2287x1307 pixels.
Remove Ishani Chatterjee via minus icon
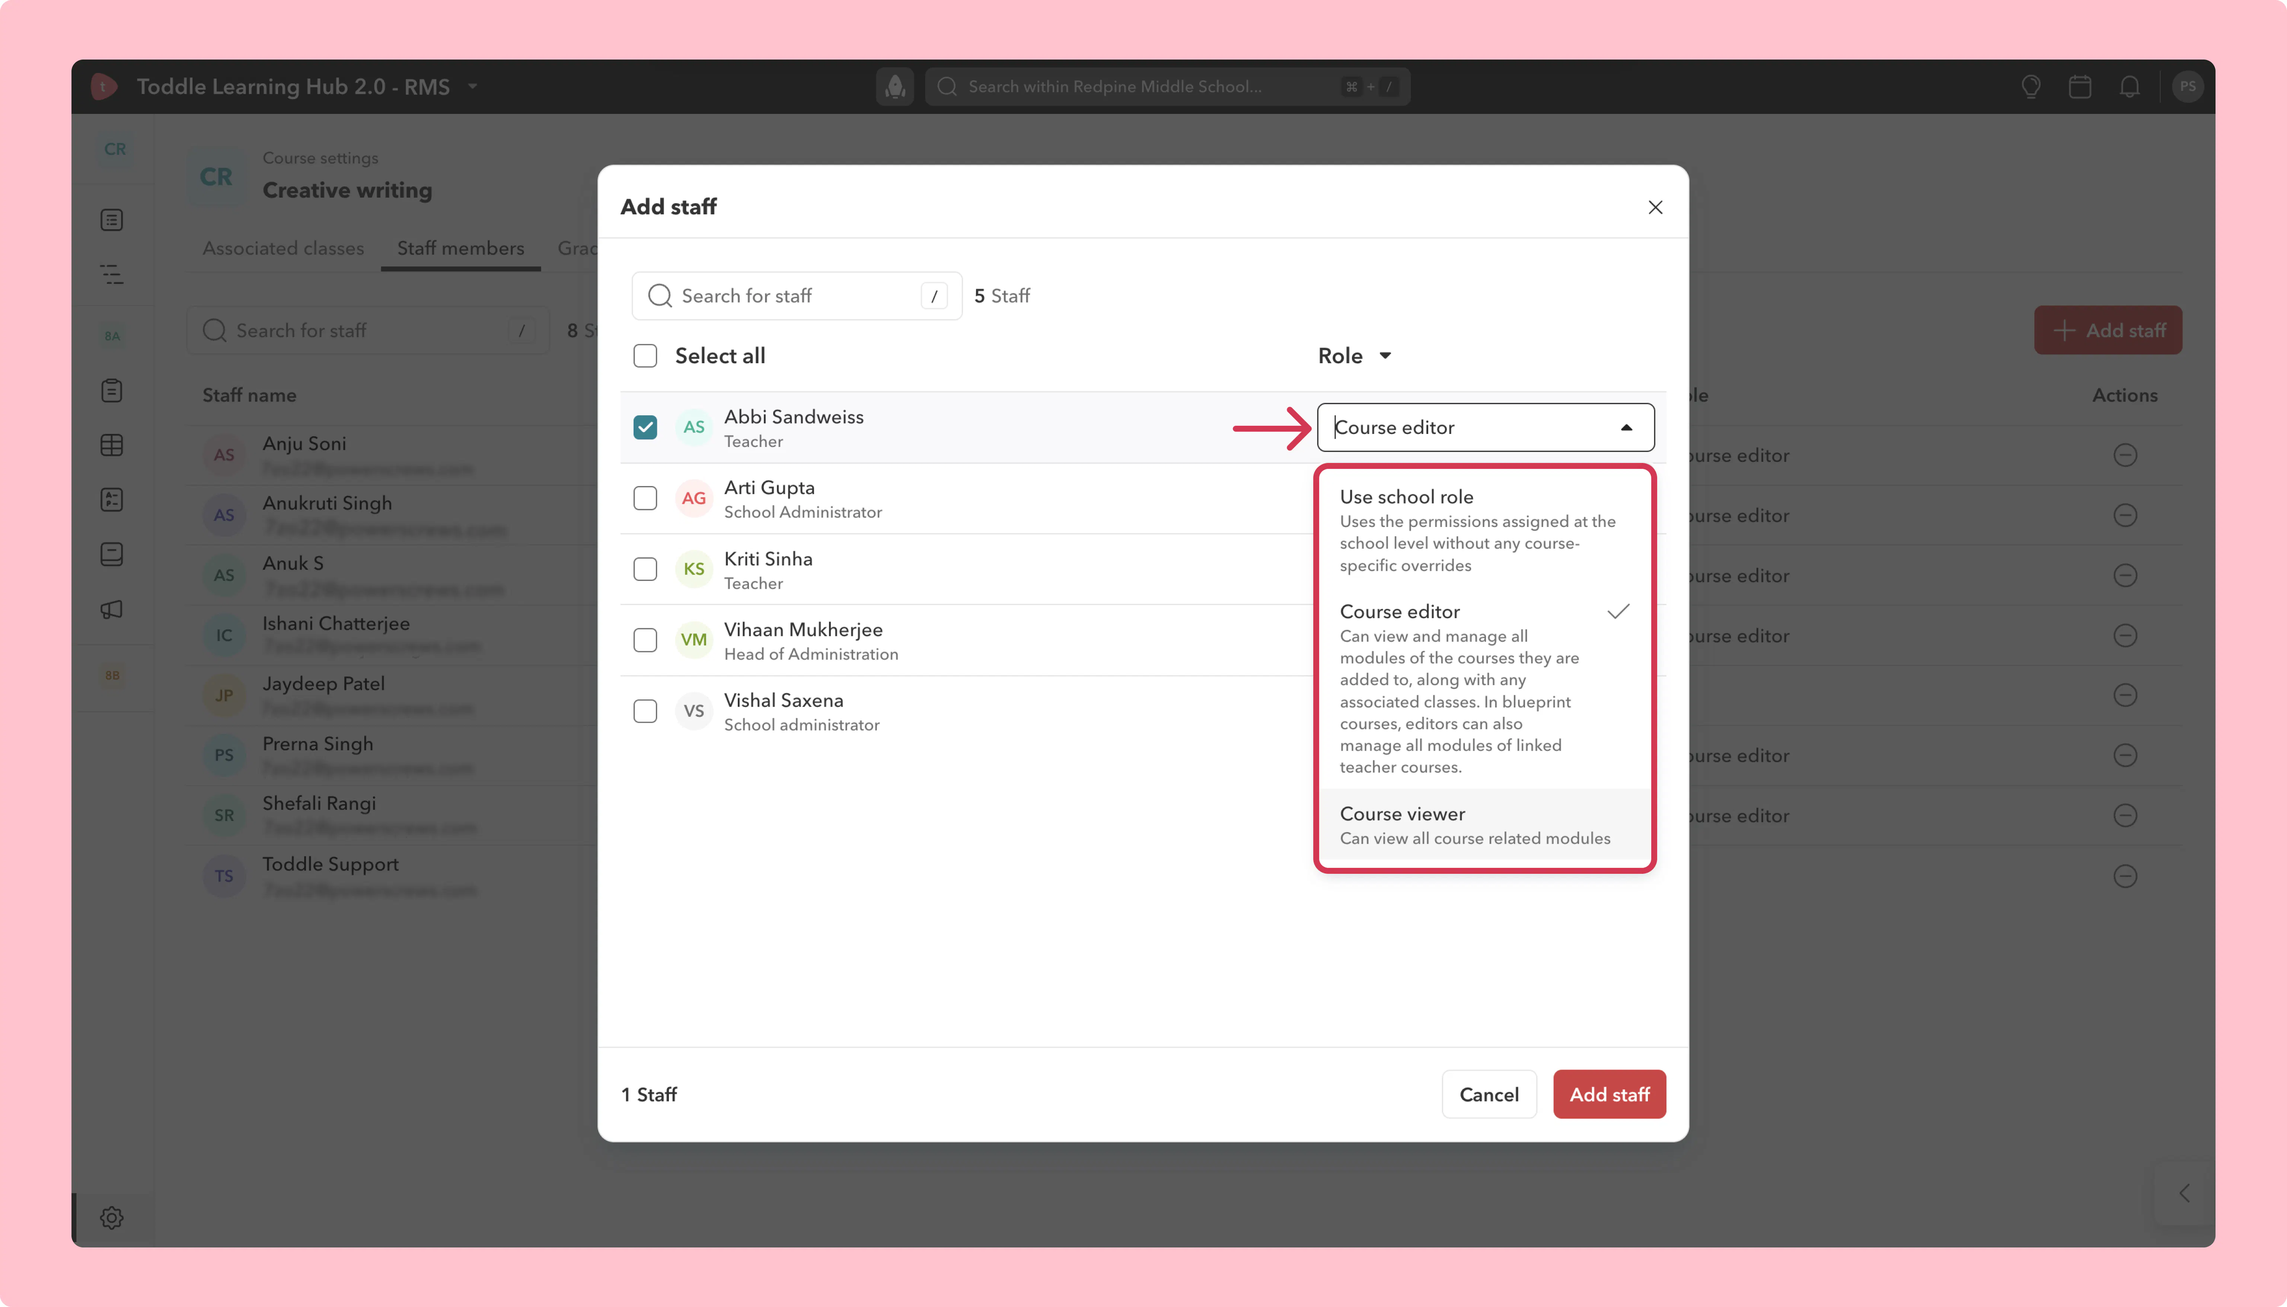[2125, 636]
